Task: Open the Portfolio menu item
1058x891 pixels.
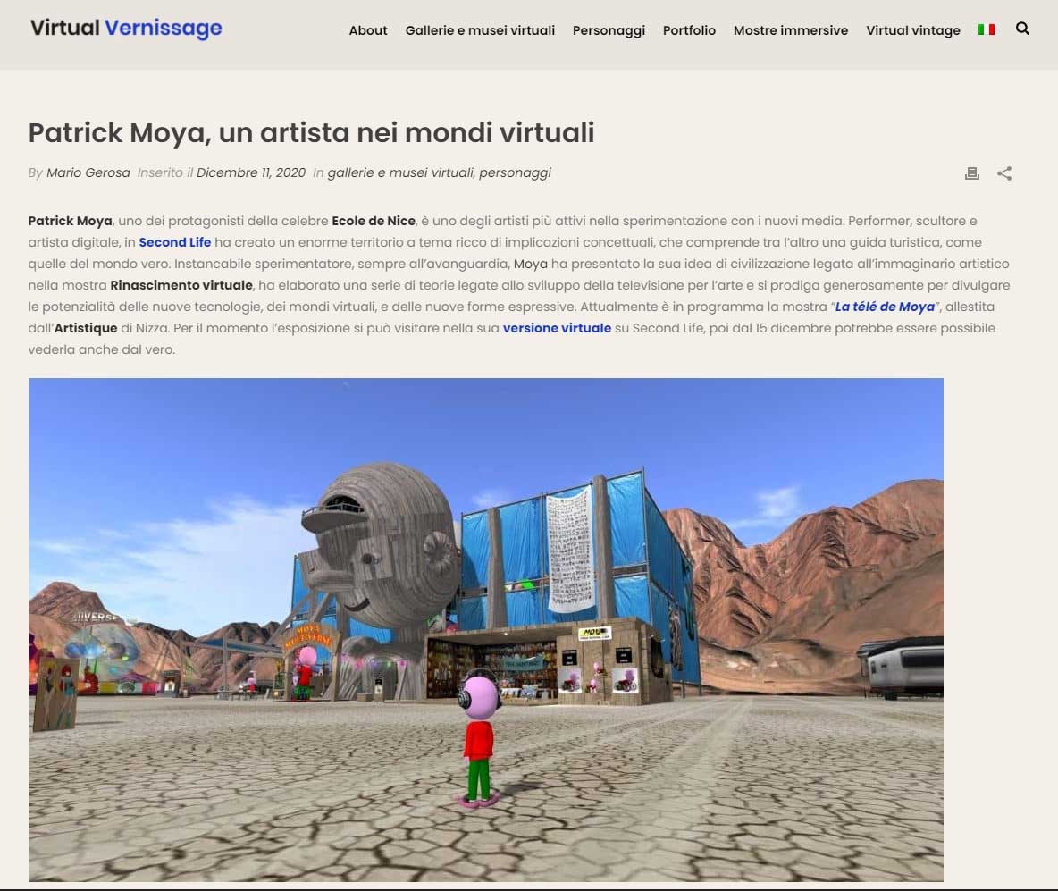Action: point(689,30)
